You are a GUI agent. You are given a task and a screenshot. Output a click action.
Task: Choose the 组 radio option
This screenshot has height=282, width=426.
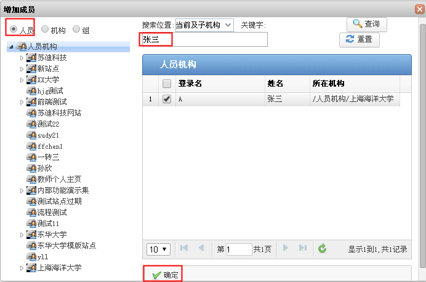tap(76, 29)
